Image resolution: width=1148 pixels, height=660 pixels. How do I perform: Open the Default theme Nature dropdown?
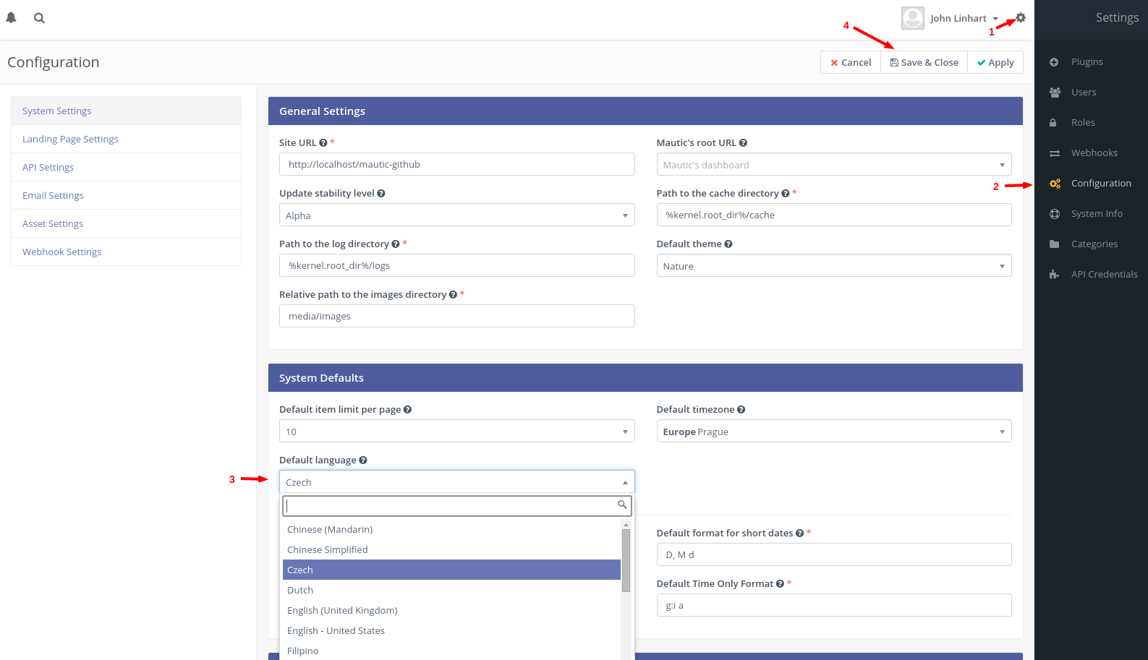tap(834, 266)
